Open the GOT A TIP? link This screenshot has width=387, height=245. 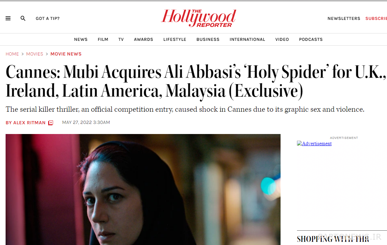(48, 18)
